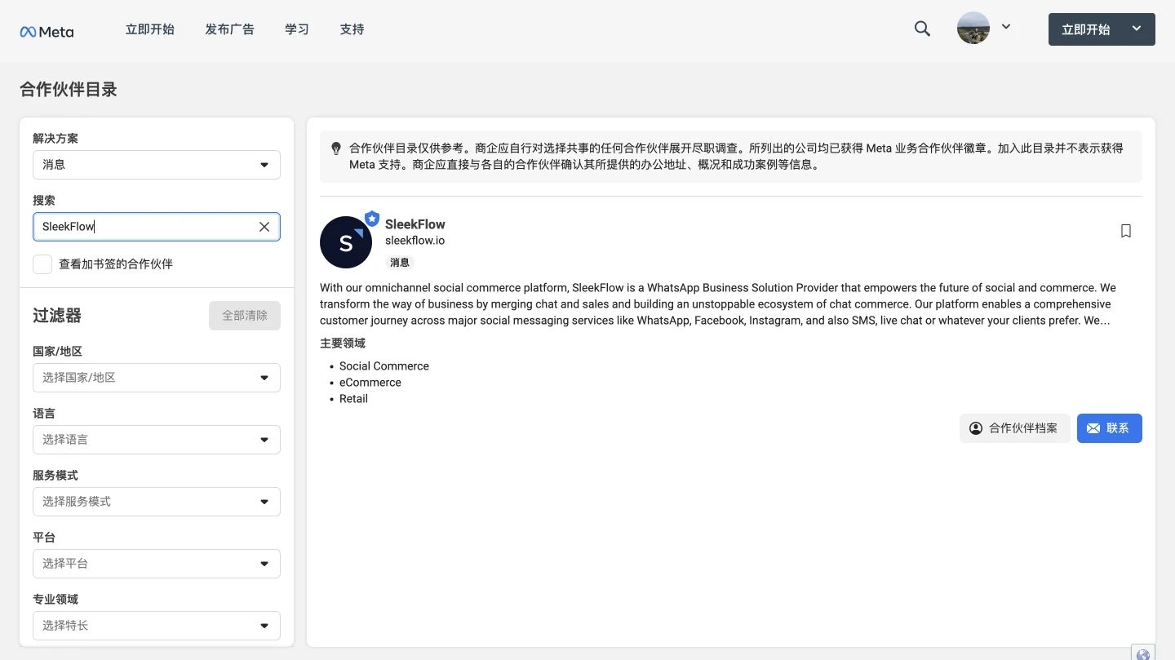Open the 选择国家/地区 dropdown
The height and width of the screenshot is (660, 1175).
click(x=157, y=378)
